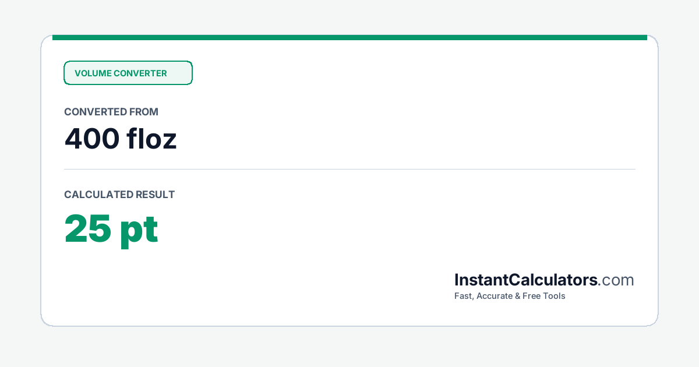Click the green accent bar atop the card

point(349,37)
